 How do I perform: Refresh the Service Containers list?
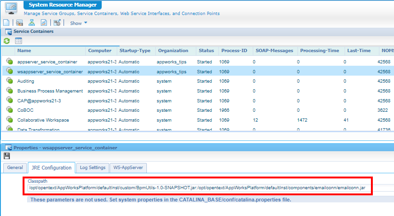(x=7, y=41)
